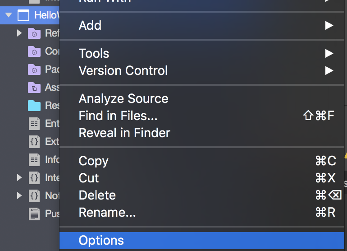Click the curly-braces icon beside "Ext"
This screenshot has height=251, width=347.
point(34,141)
